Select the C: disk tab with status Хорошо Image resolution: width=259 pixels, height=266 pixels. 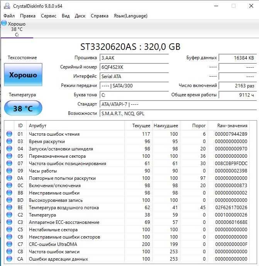click(x=17, y=29)
